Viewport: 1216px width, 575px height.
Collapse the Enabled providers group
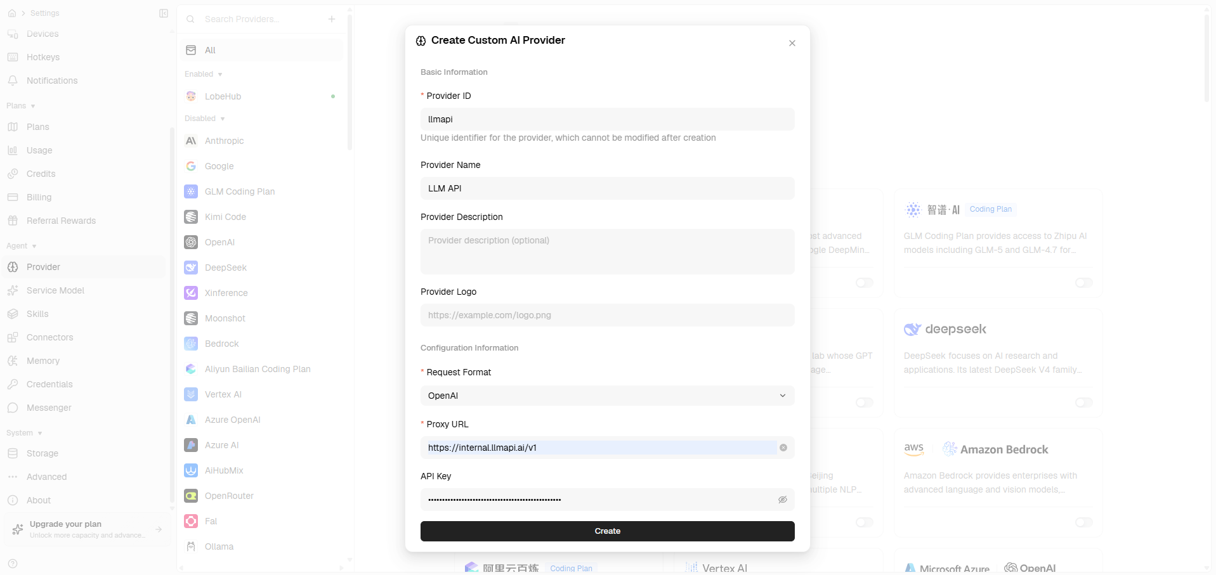[204, 74]
